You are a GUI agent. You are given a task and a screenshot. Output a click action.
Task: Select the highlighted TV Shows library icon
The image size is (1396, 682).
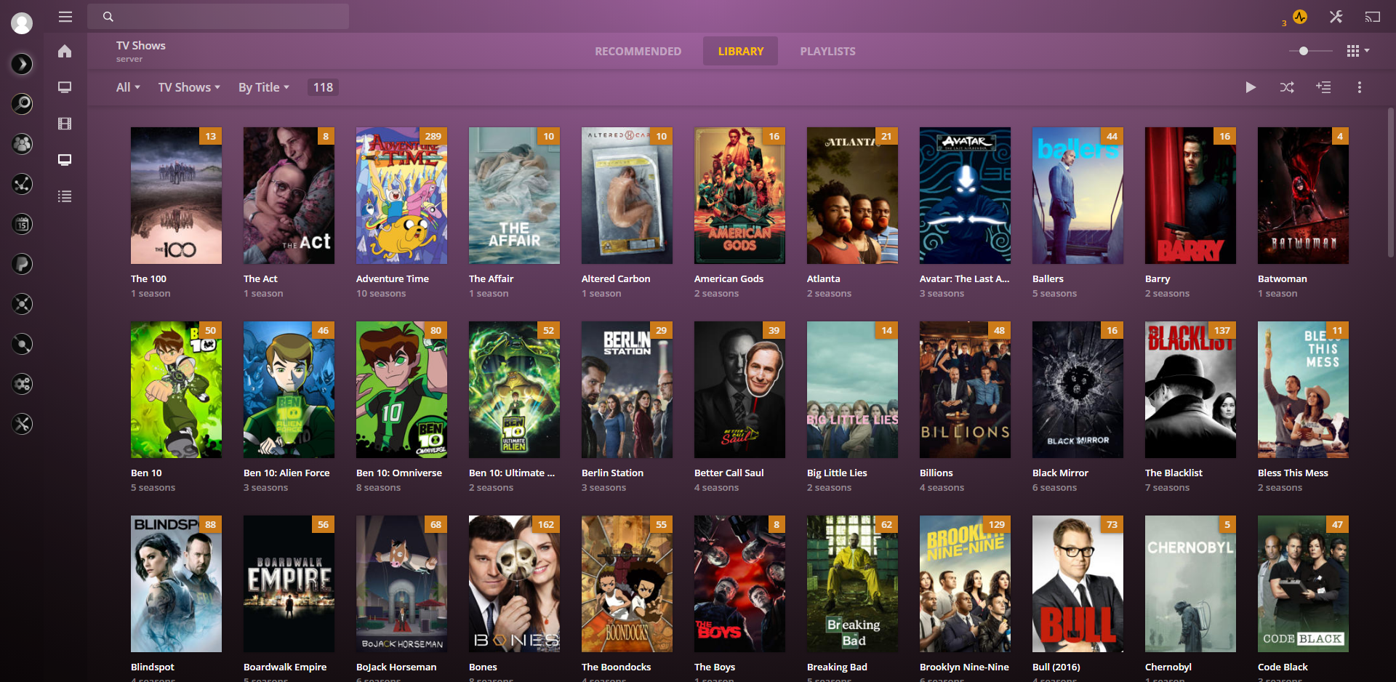pos(65,160)
